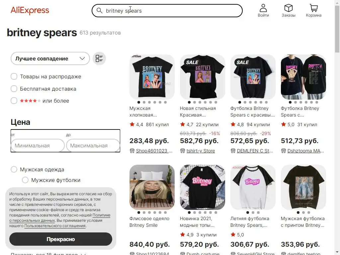Open the Лучшее совпадение sort dropdown
340x255 pixels.
click(50, 58)
